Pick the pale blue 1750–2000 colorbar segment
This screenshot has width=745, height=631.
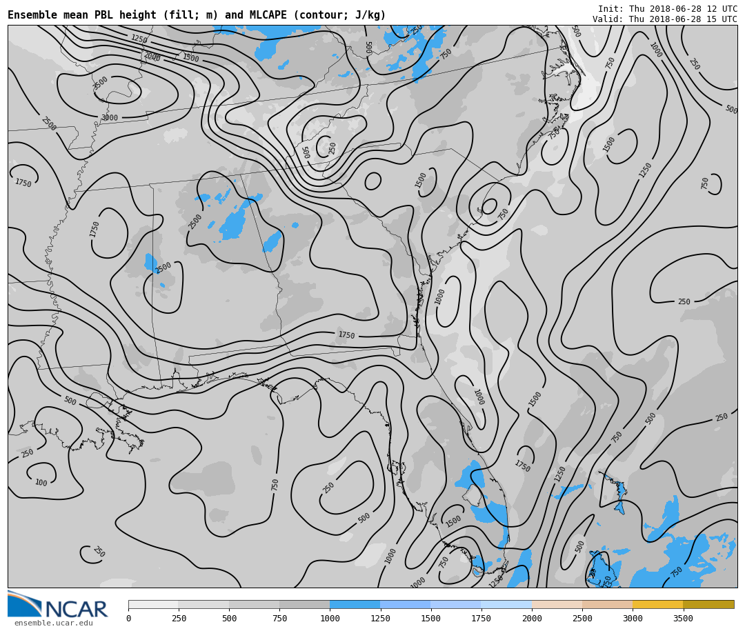pyautogui.click(x=506, y=604)
